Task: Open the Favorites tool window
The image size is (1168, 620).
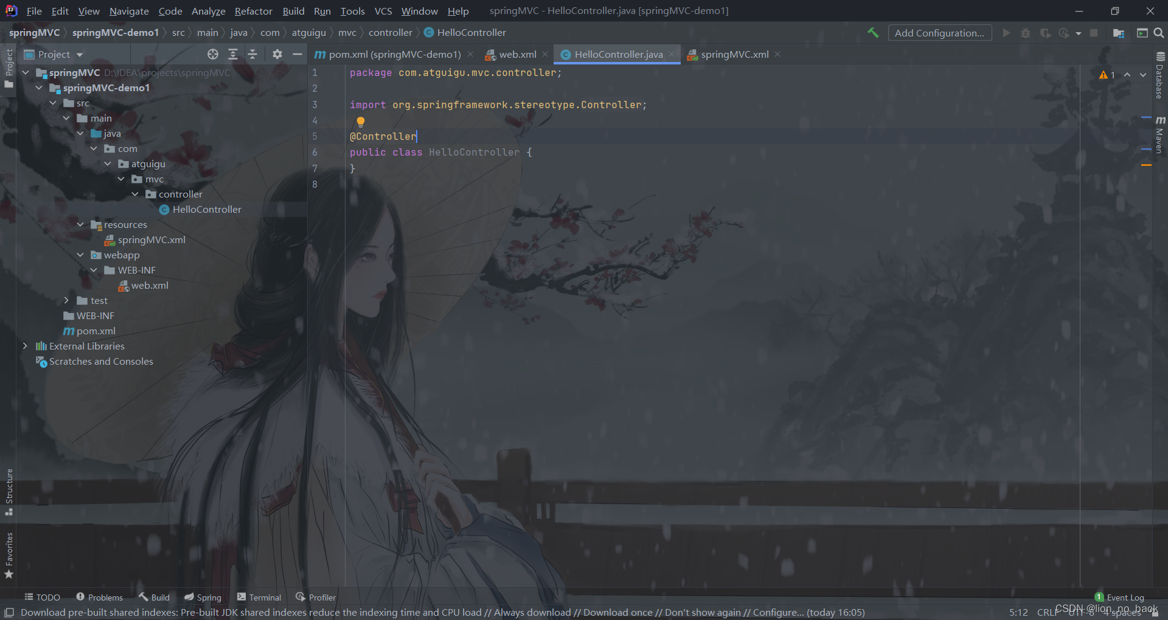Action: (x=9, y=555)
